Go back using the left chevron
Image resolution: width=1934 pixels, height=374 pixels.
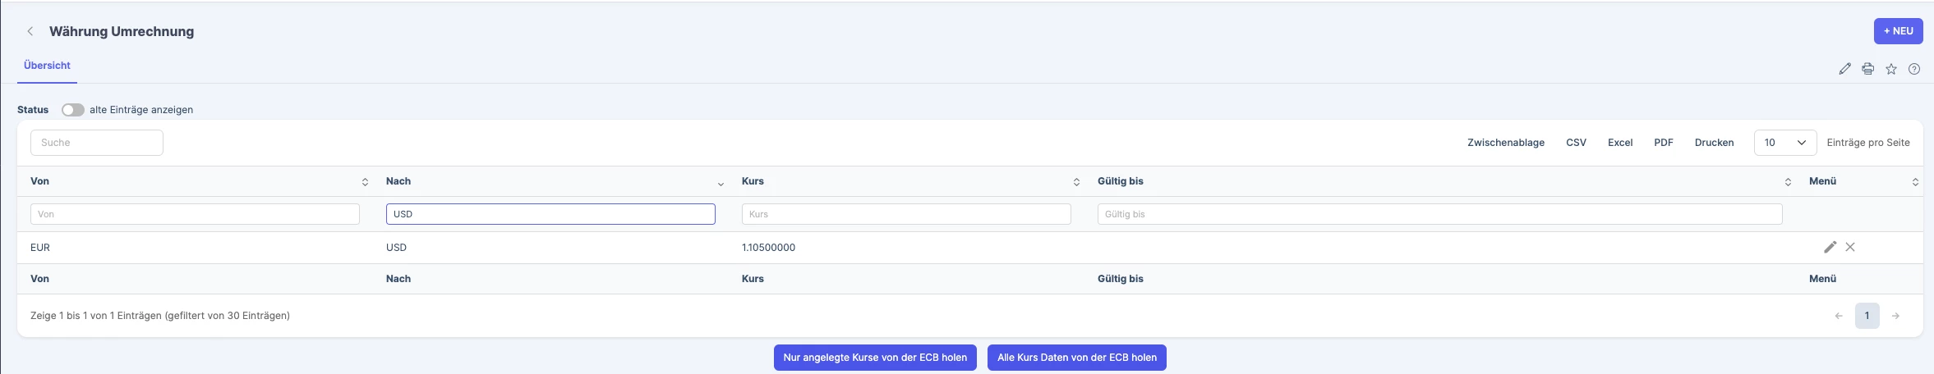point(30,31)
